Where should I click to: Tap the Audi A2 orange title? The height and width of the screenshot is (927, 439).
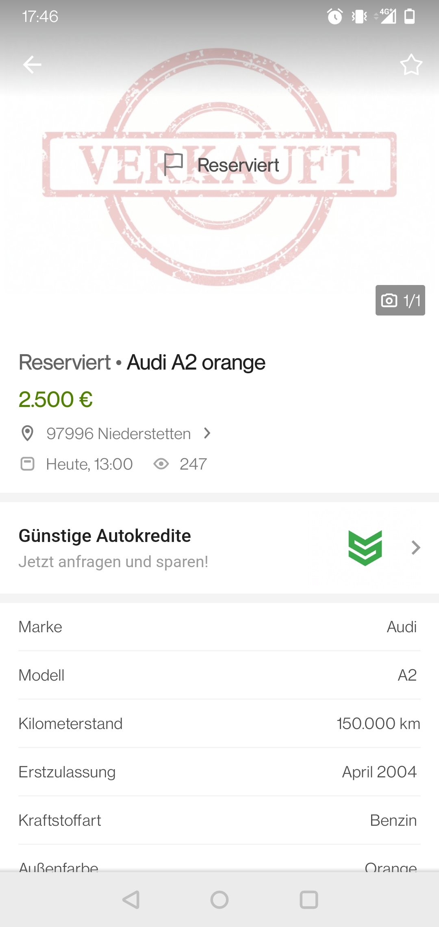click(x=196, y=362)
